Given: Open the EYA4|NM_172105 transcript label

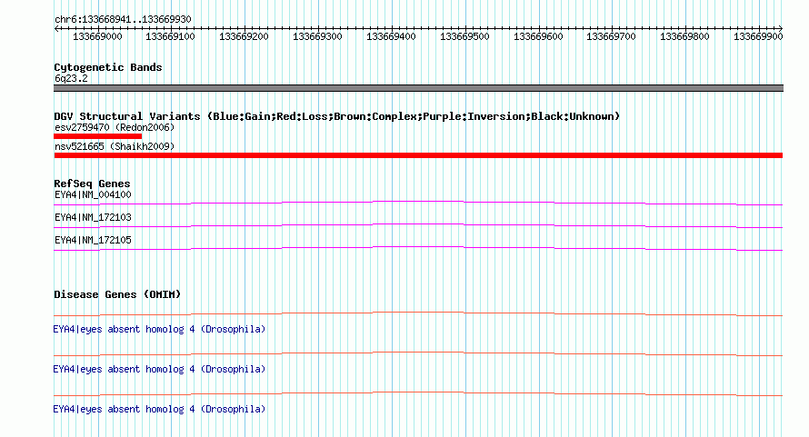Looking at the screenshot, I should [93, 241].
